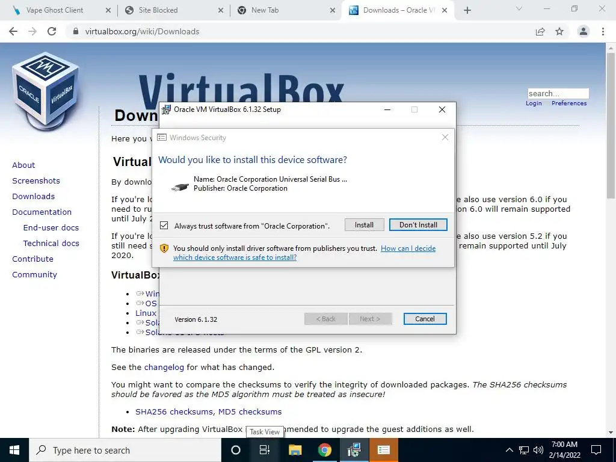Viewport: 616px width, 462px height.
Task: Close the New Tab tab
Action: pyautogui.click(x=332, y=11)
